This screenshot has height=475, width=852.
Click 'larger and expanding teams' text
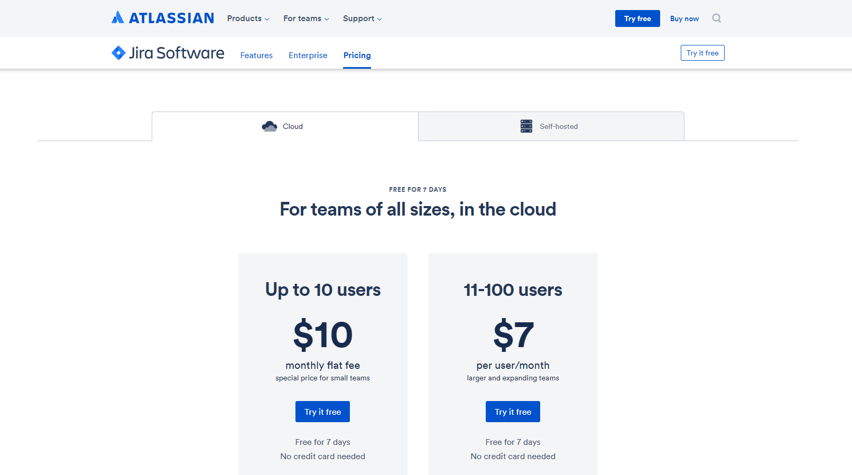(x=513, y=378)
